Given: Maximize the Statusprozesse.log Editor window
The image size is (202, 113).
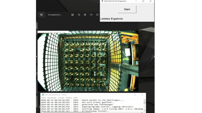Looking at the screenshot, I should (135, 95).
